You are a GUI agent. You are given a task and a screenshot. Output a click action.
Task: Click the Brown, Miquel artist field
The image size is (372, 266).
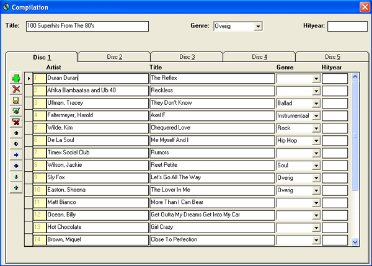click(x=97, y=240)
